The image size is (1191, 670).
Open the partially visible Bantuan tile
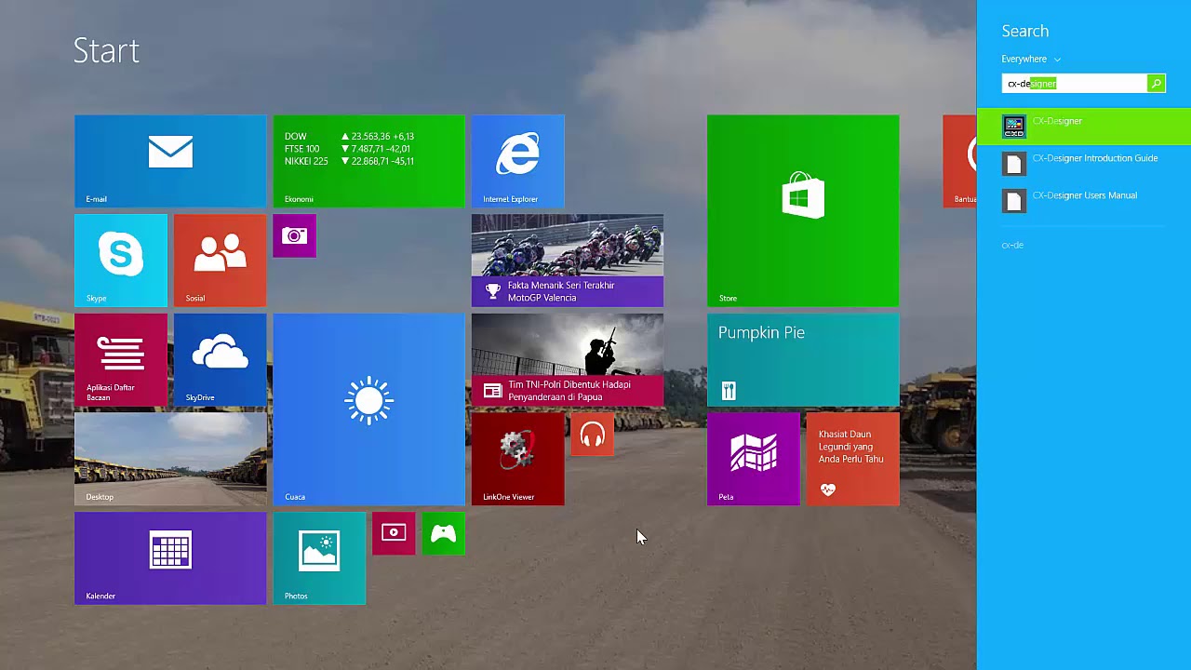pos(959,161)
